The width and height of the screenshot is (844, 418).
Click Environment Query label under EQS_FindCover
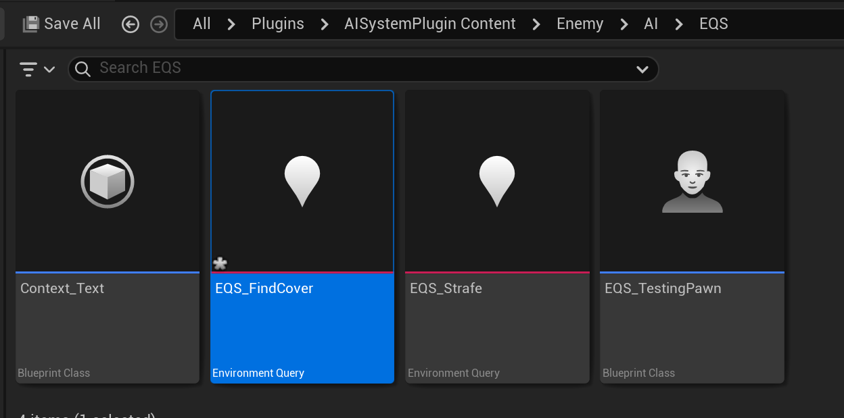(x=258, y=373)
